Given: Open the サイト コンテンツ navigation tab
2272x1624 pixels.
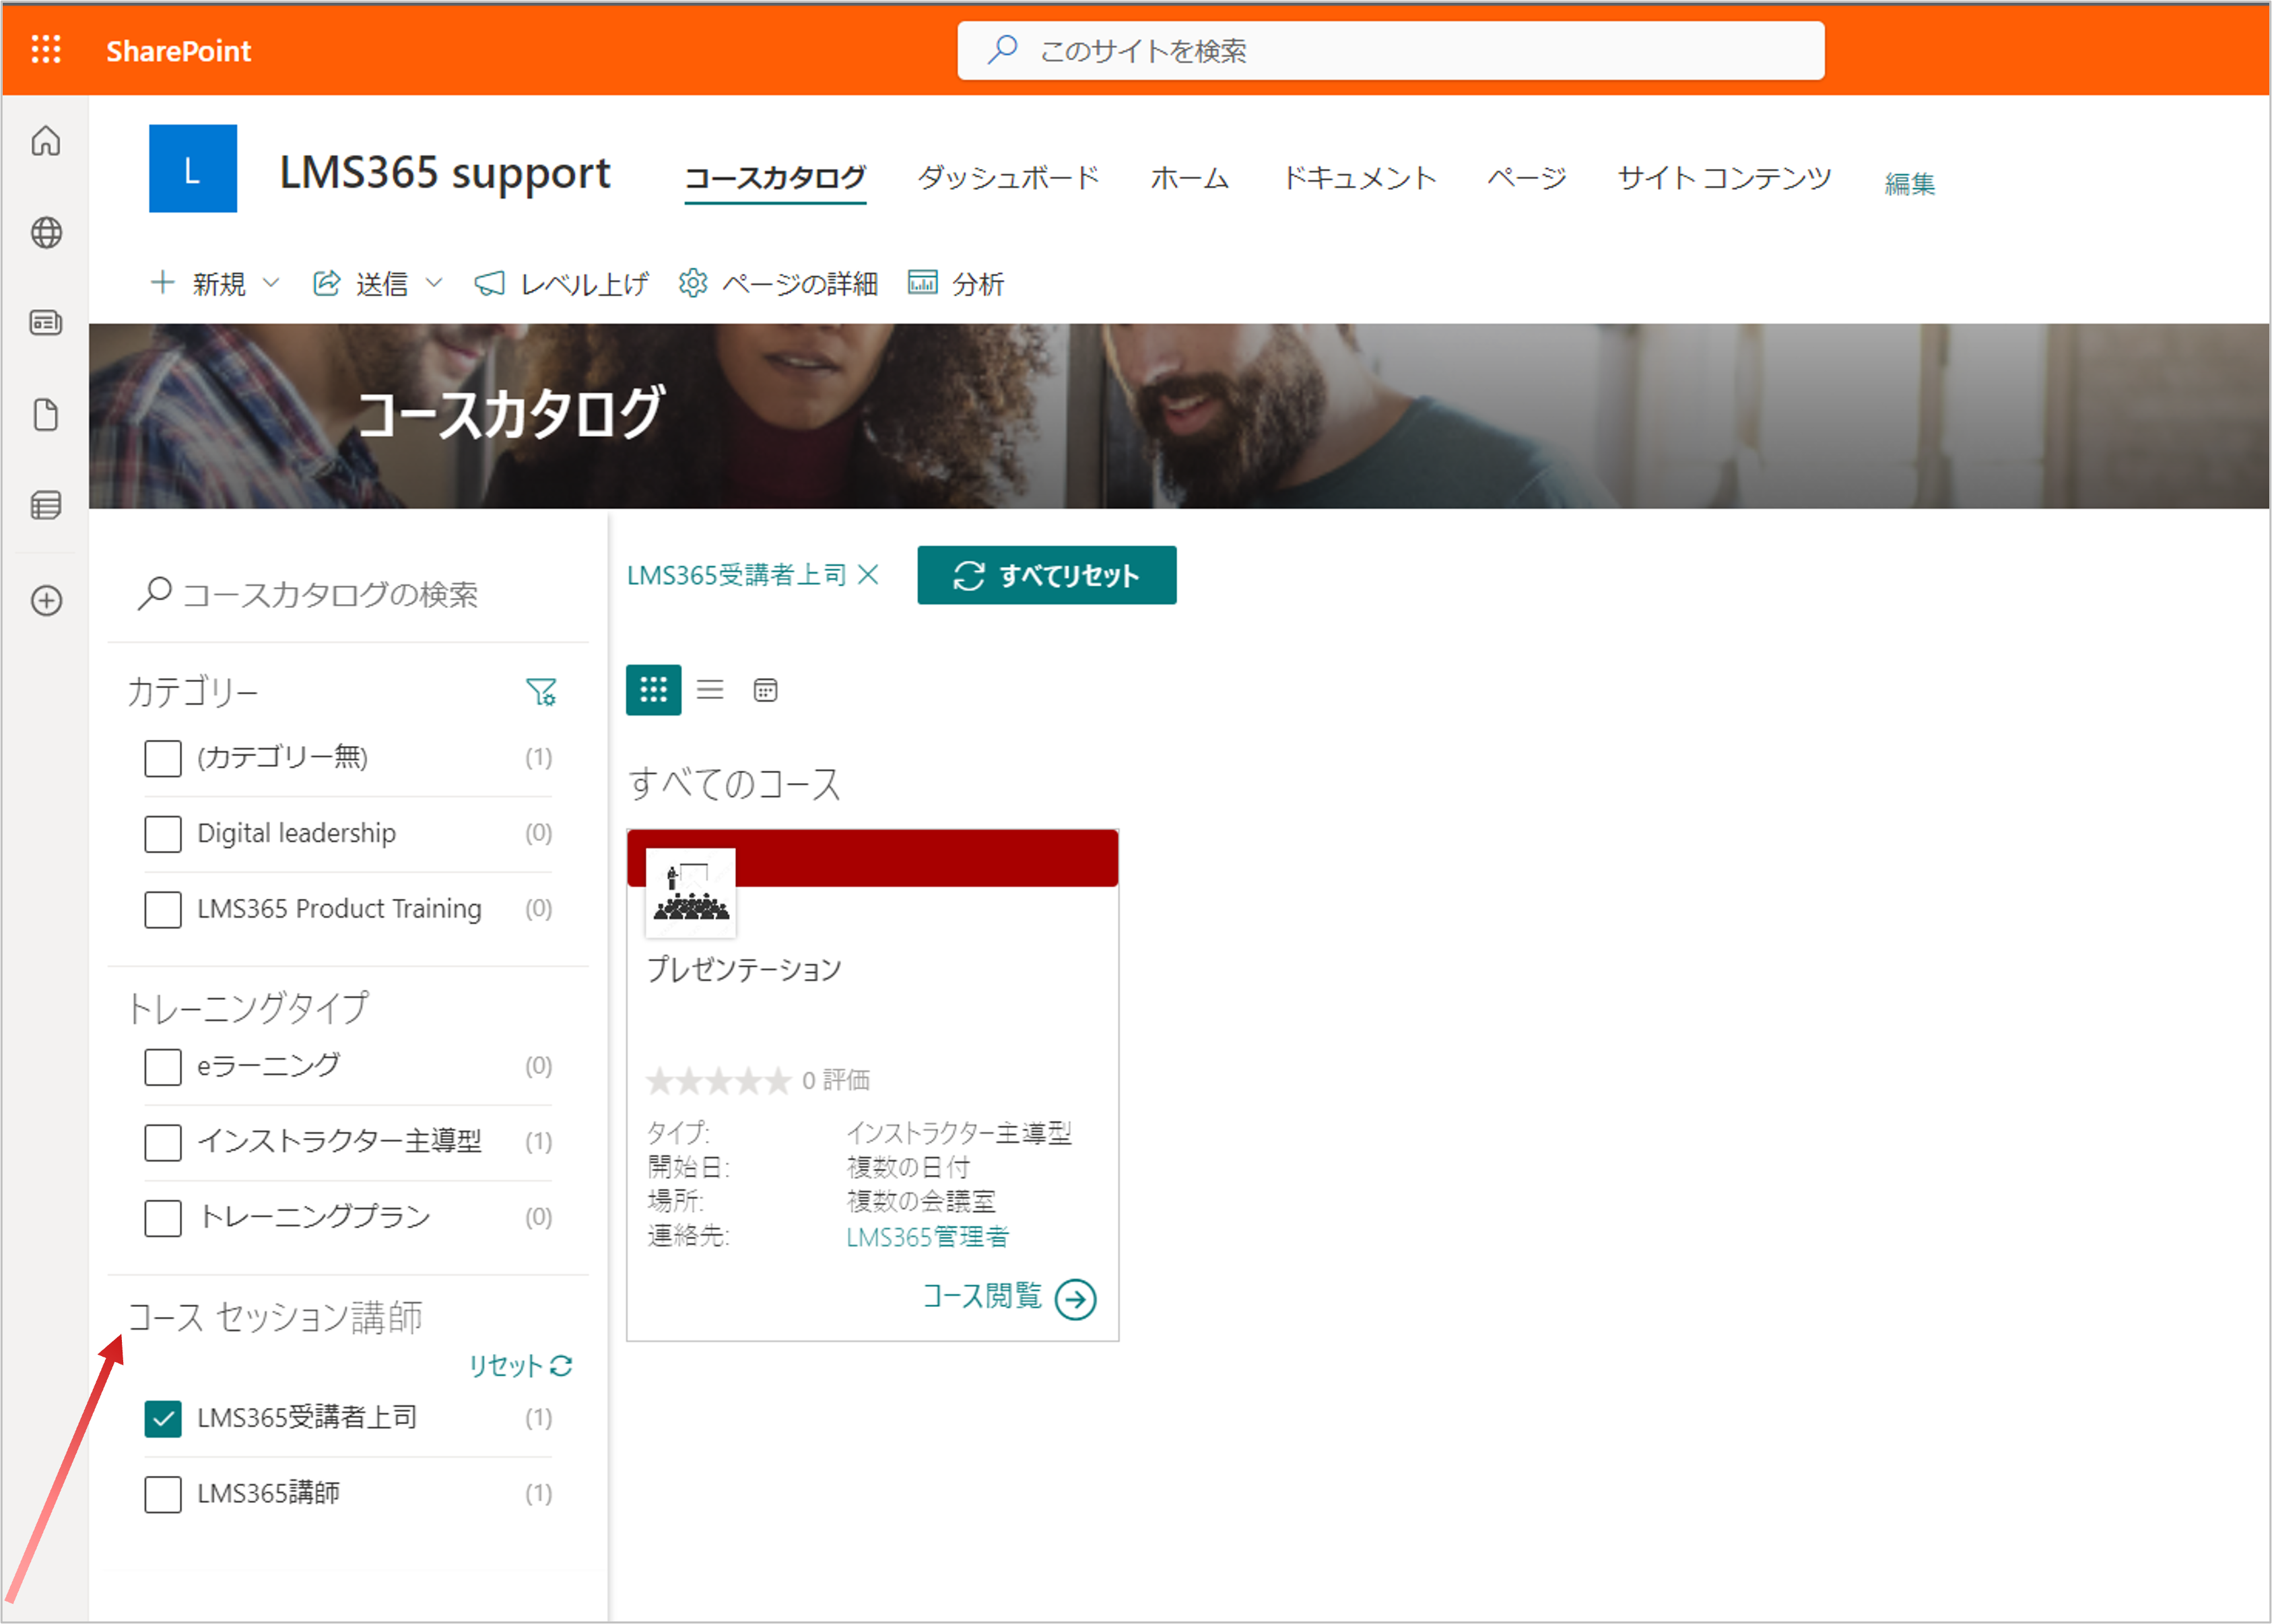Looking at the screenshot, I should pyautogui.click(x=1724, y=178).
